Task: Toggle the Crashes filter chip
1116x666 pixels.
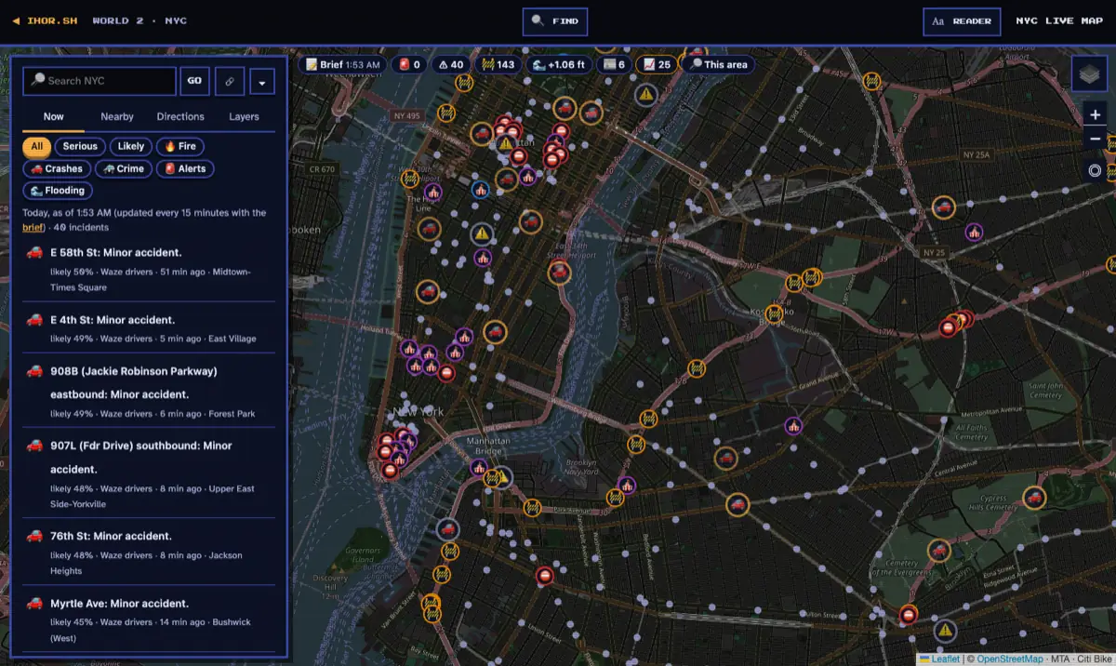Action: tap(57, 168)
